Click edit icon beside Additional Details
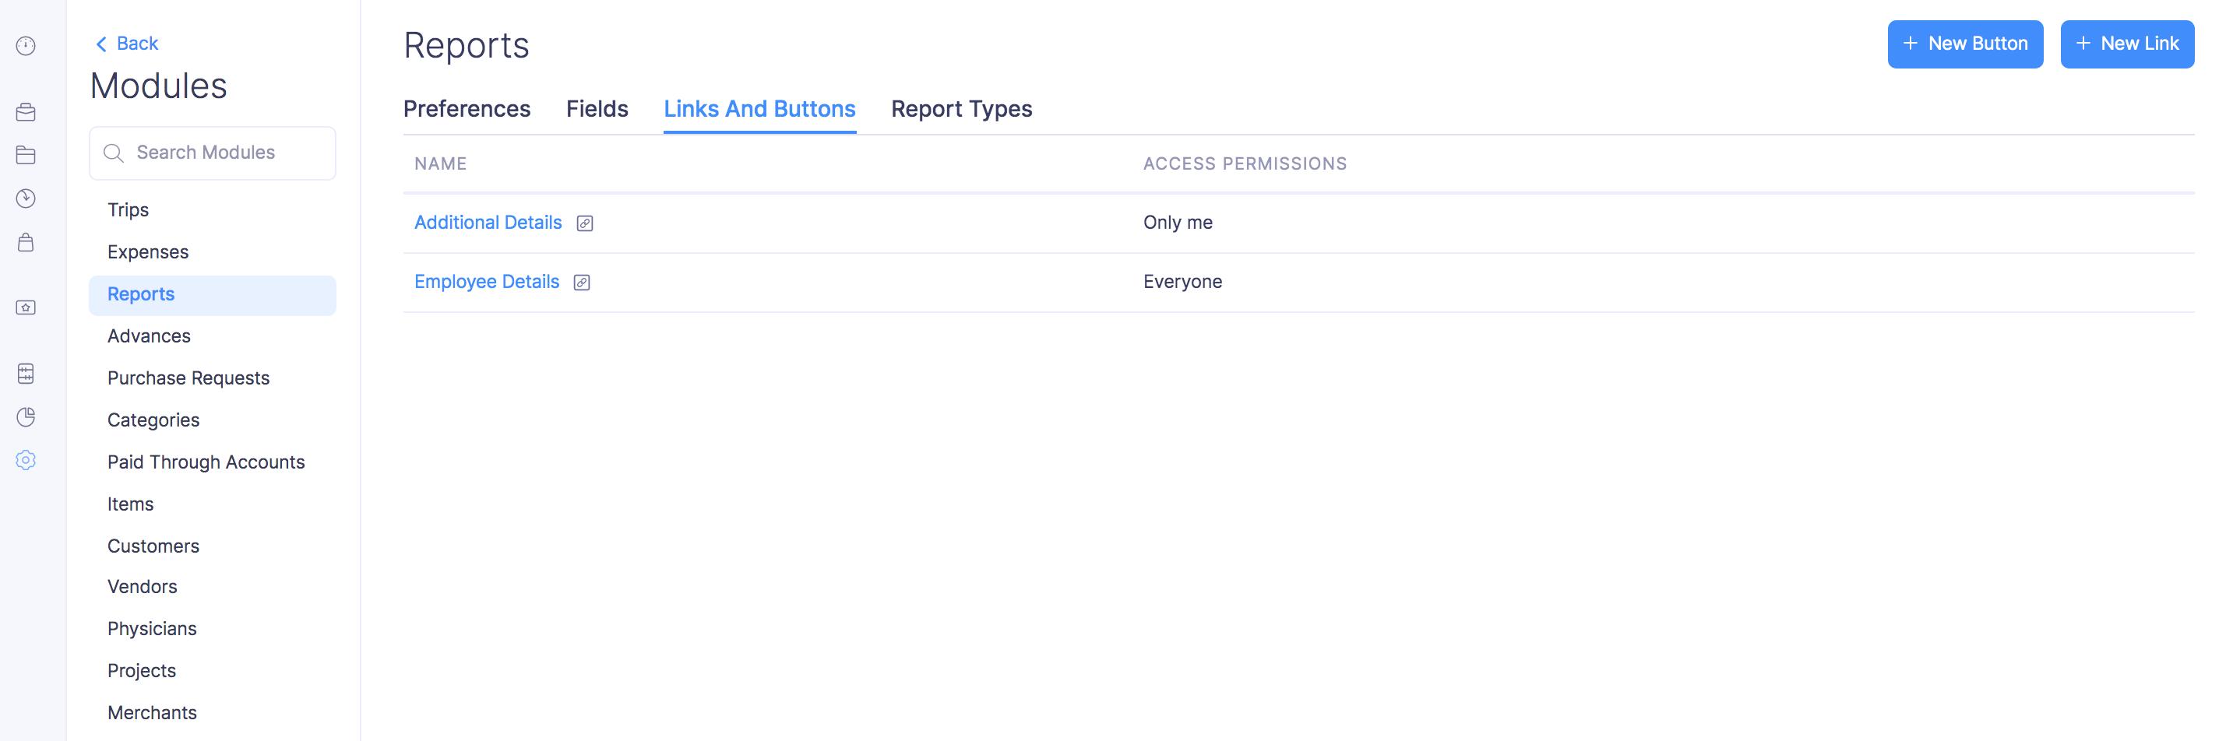Image resolution: width=2226 pixels, height=741 pixels. point(585,223)
